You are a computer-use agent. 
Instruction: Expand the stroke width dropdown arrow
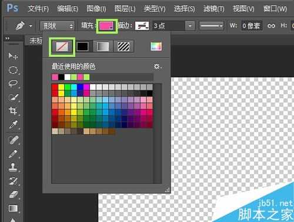point(190,26)
